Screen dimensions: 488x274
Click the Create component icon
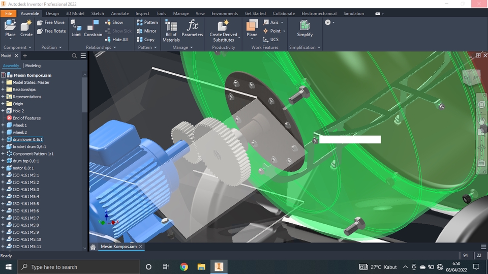click(x=26, y=28)
